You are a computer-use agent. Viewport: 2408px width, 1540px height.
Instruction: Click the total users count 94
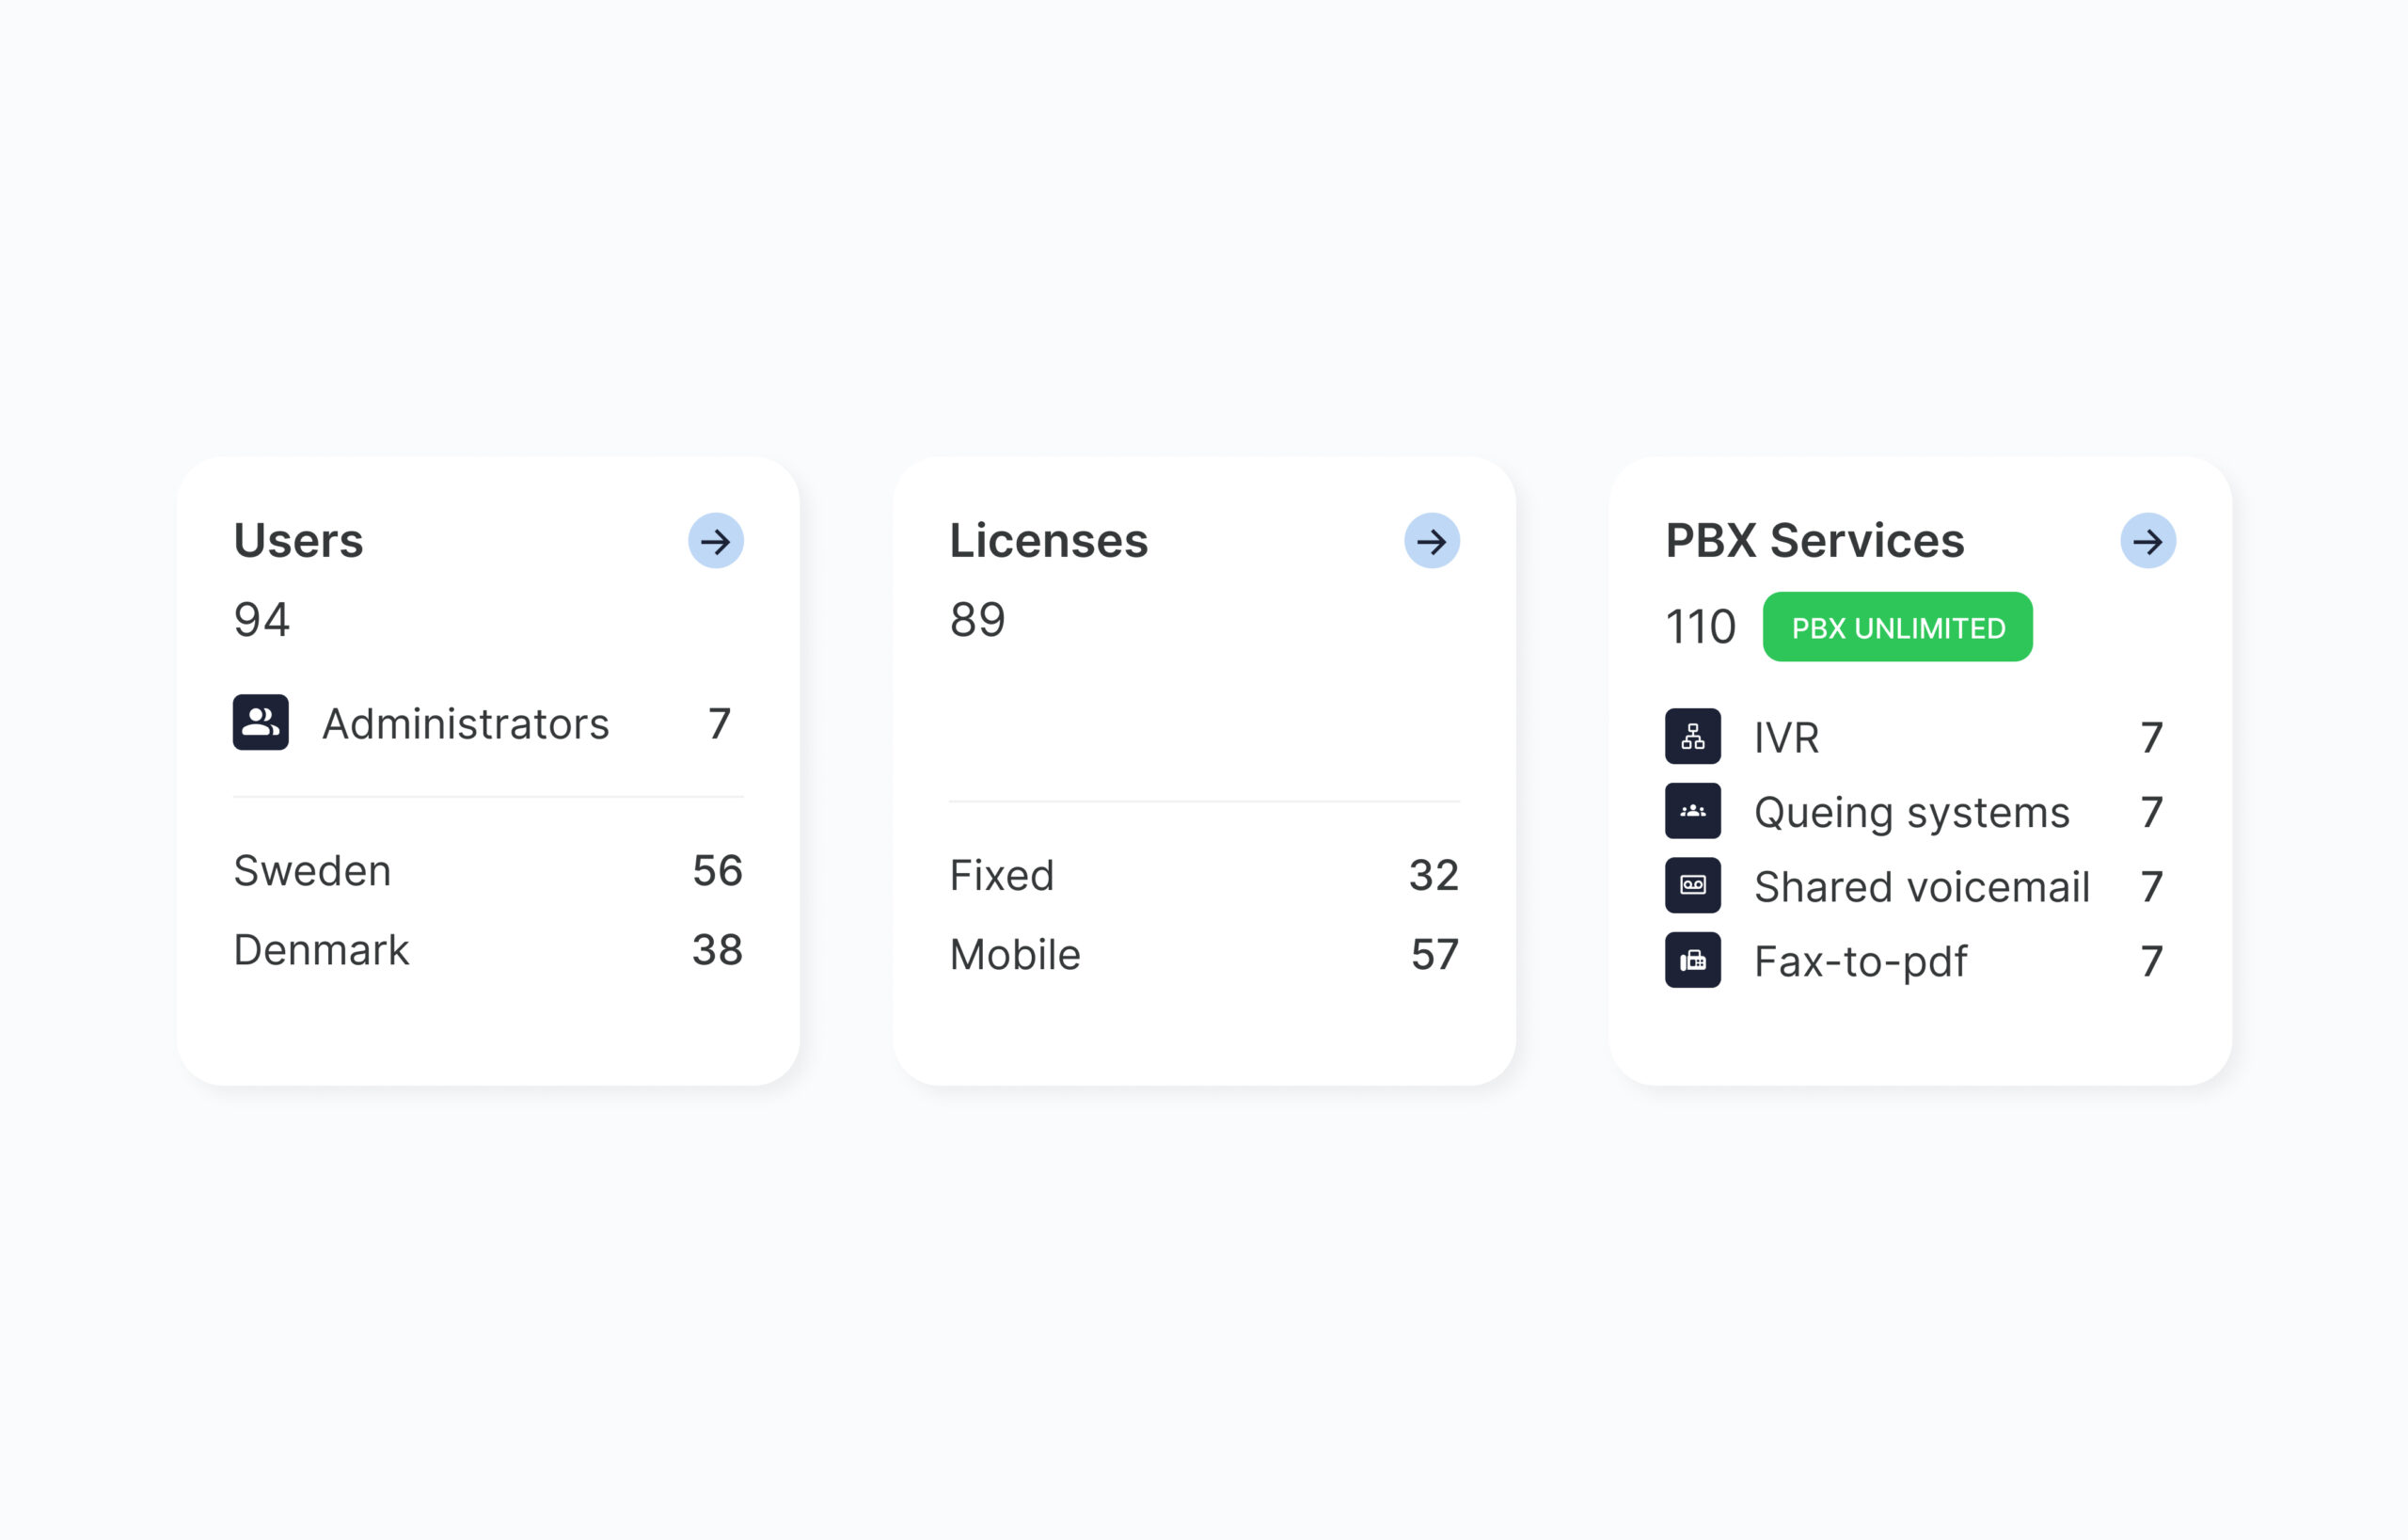pyautogui.click(x=262, y=620)
